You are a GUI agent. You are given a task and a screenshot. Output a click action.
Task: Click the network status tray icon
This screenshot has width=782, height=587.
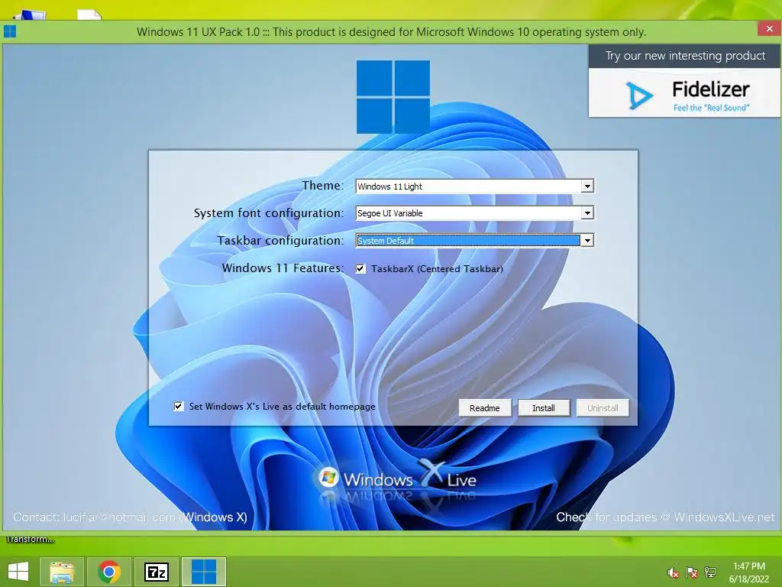click(710, 572)
